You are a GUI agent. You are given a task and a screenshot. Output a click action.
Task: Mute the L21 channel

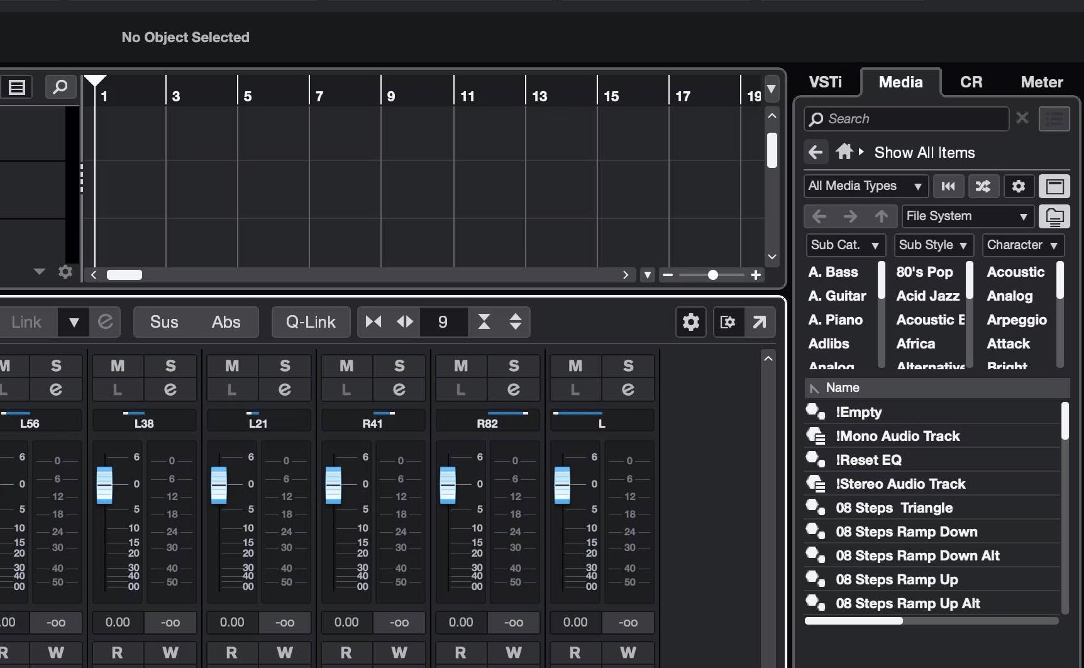tap(232, 365)
